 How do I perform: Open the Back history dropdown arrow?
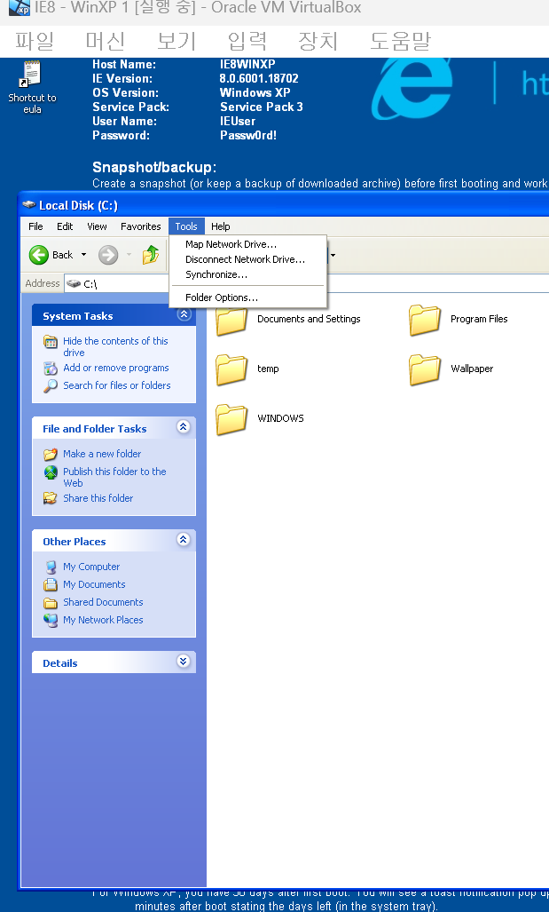tap(83, 255)
